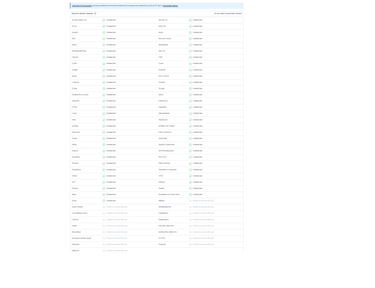Click the info icon beside Security vendors' analysis
This screenshot has width=375, height=288.
point(95,14)
